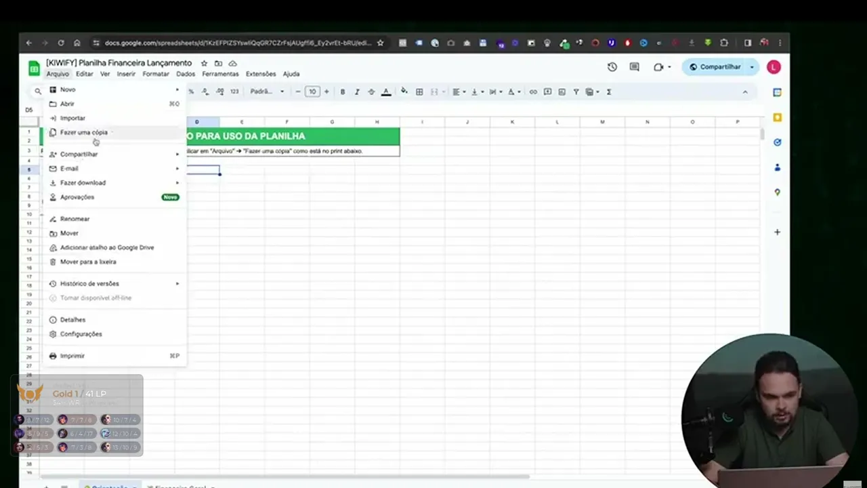Open the functions sigma icon

point(609,91)
